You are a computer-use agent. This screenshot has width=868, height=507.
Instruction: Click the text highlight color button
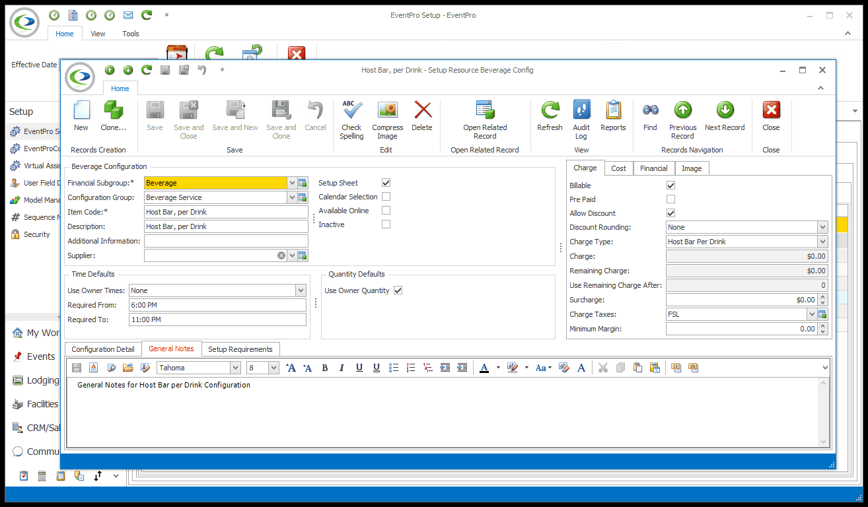[x=513, y=368]
